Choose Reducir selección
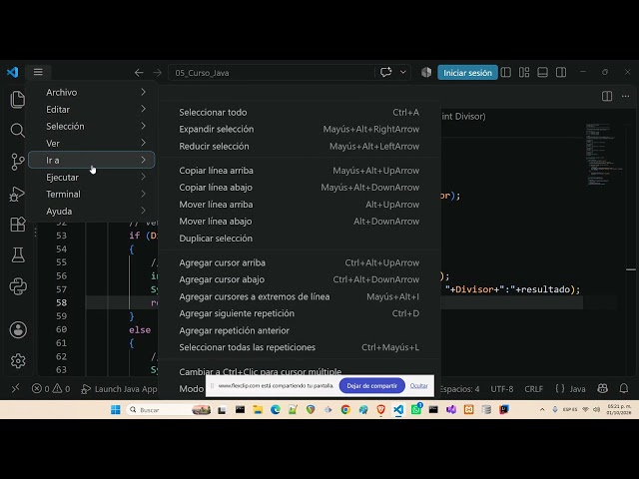The height and width of the screenshot is (479, 639). [x=300, y=147]
